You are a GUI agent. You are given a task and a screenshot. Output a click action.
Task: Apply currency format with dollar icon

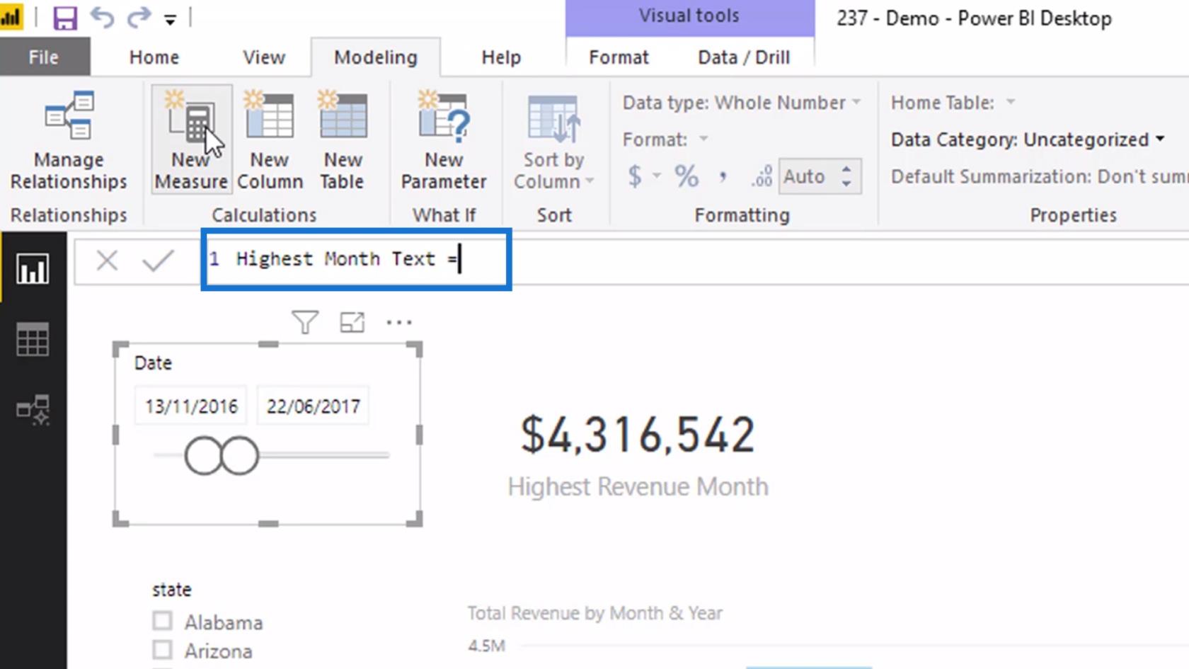point(635,176)
